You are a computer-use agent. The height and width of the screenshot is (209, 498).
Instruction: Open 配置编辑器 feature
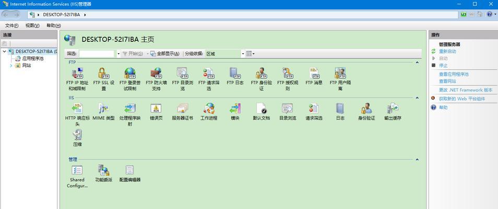(129, 173)
